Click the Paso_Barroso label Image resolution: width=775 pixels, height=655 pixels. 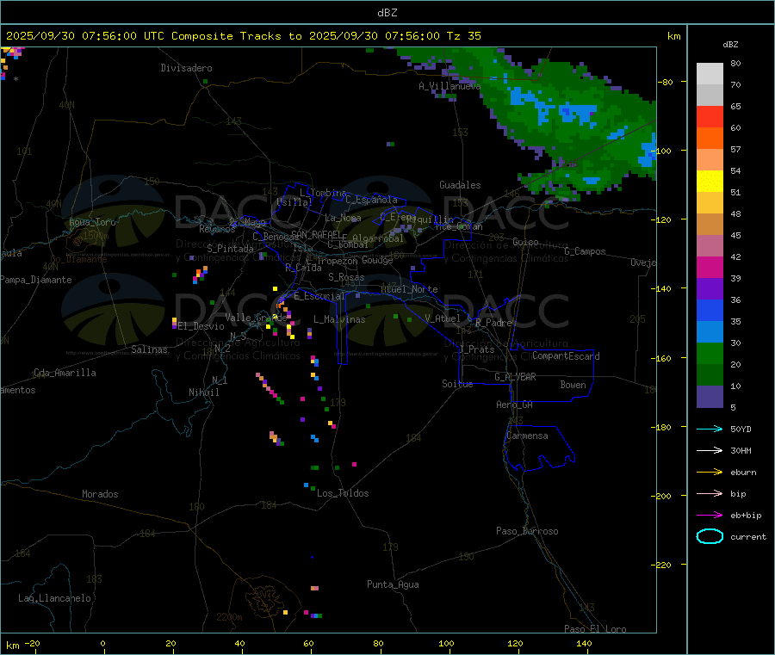(527, 531)
